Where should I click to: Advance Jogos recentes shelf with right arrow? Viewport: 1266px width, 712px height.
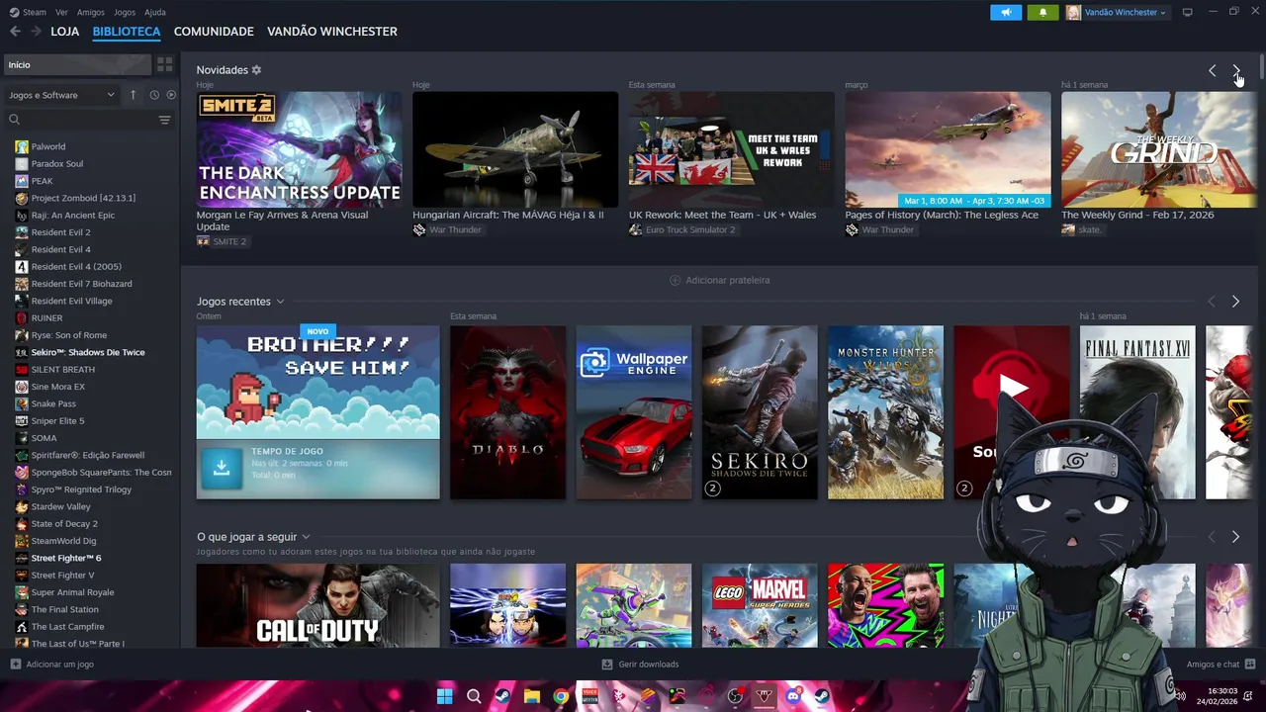(x=1235, y=302)
